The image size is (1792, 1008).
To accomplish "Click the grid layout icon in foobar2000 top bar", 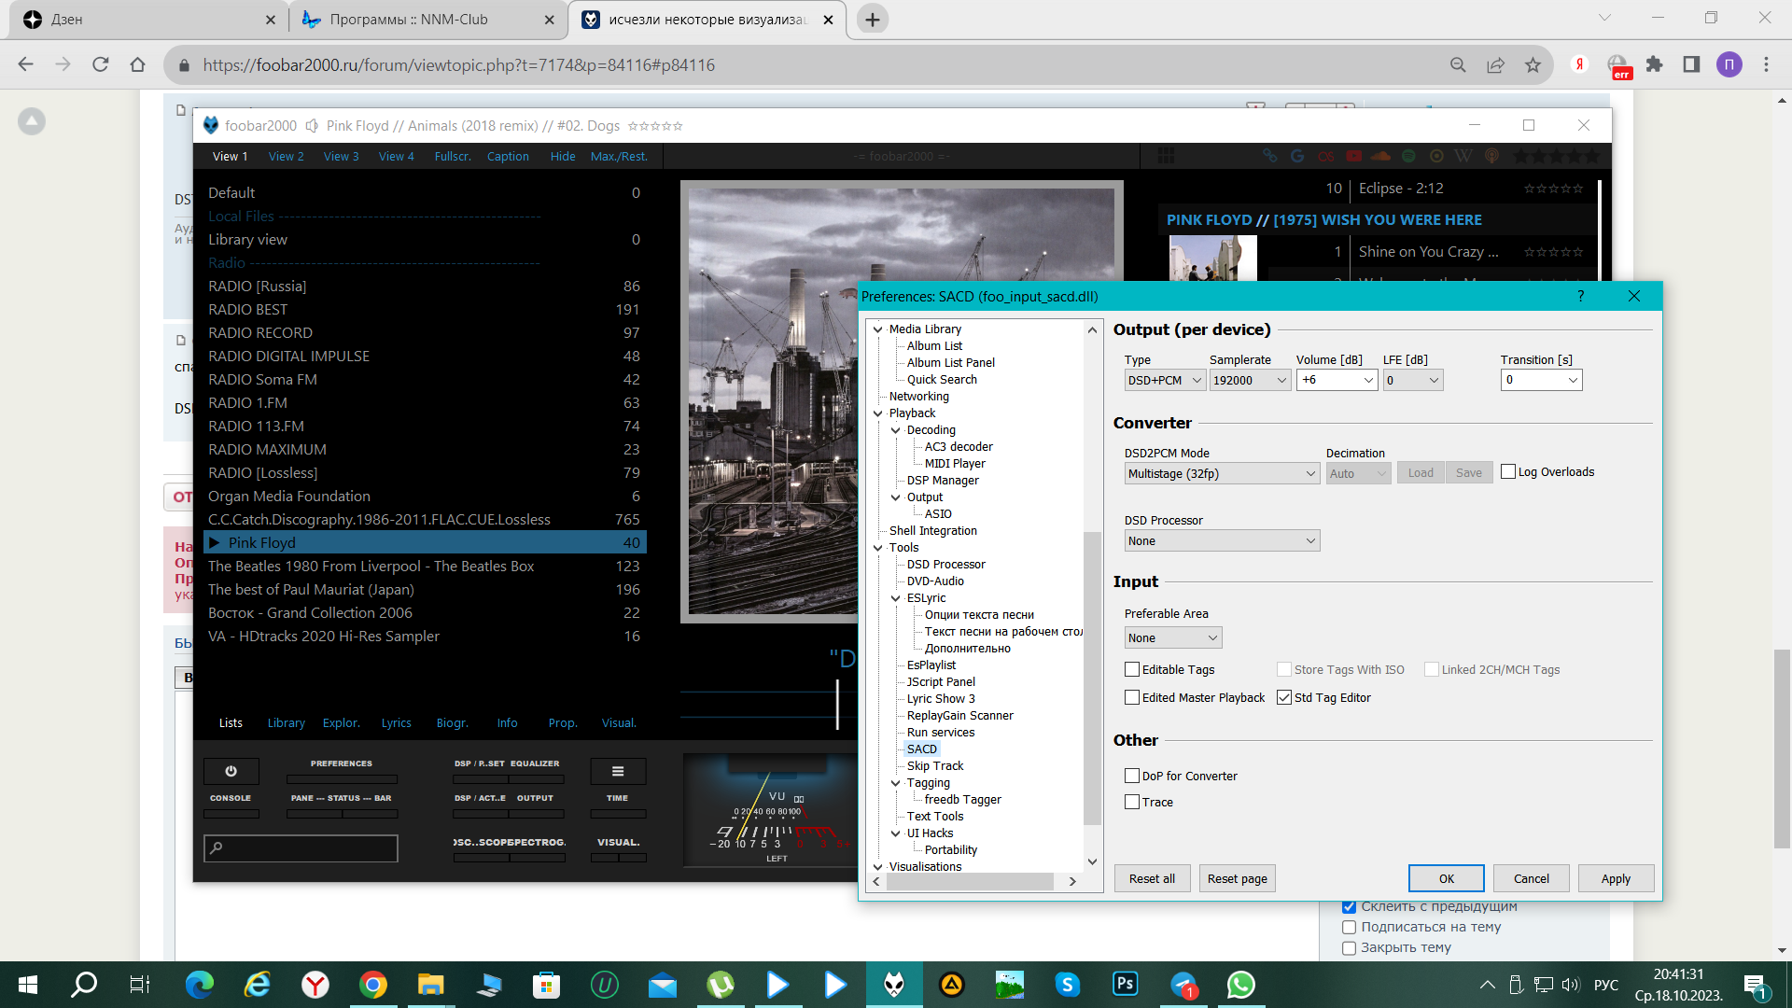I will tap(1166, 156).
